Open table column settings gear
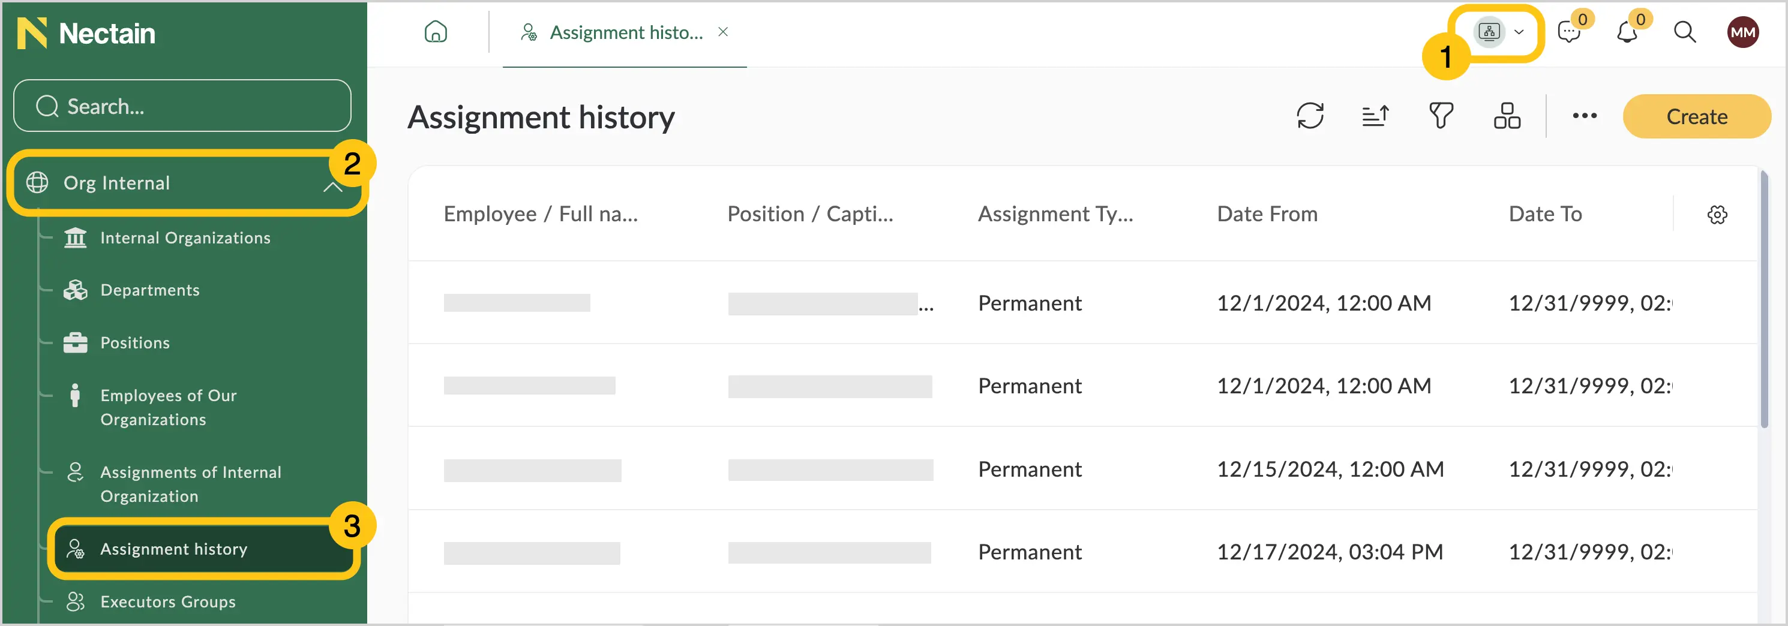Image resolution: width=1788 pixels, height=626 pixels. pos(1717,215)
